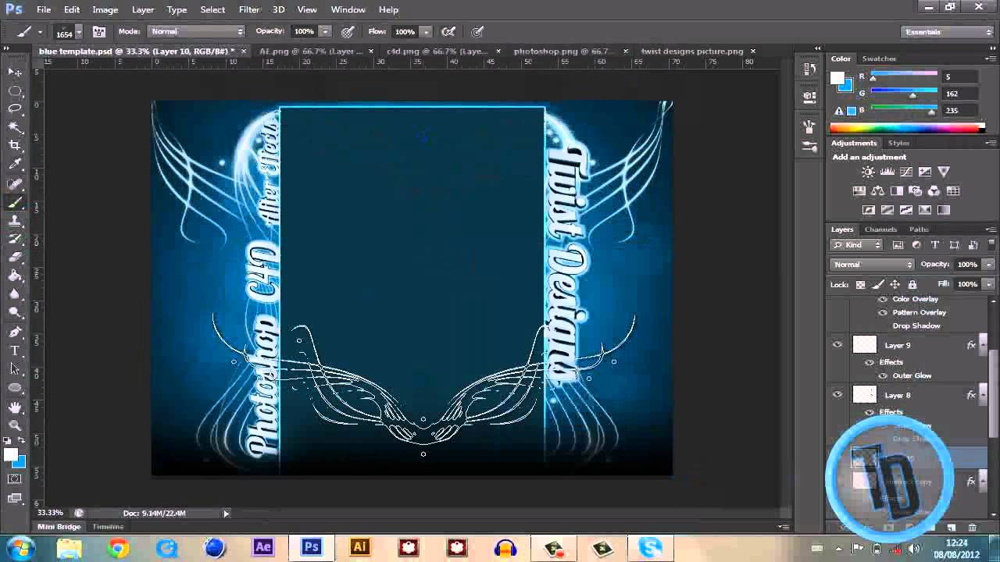
Task: Lock transparent pixels
Action: tap(860, 284)
